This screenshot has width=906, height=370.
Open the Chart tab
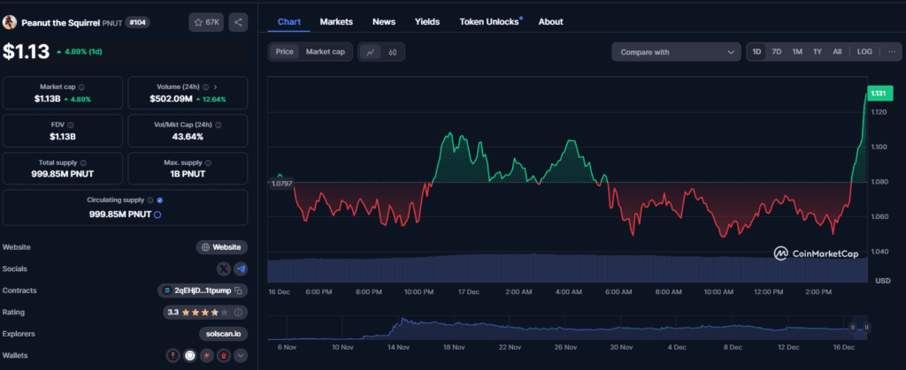(x=289, y=22)
